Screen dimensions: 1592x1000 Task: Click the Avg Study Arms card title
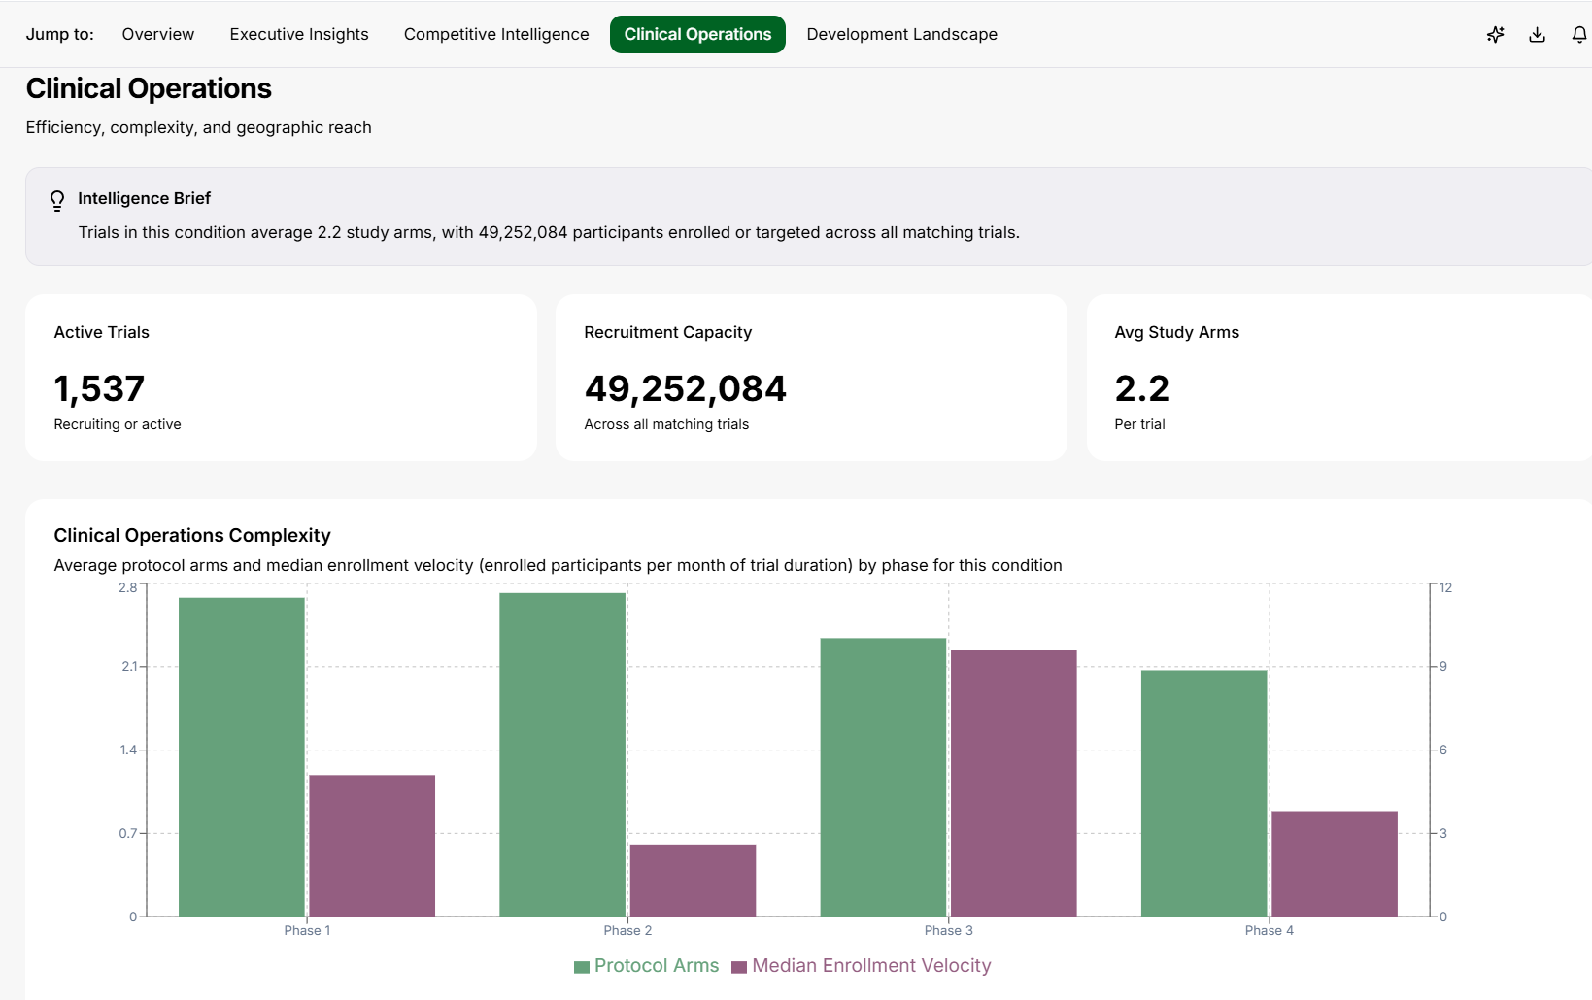pos(1177,332)
